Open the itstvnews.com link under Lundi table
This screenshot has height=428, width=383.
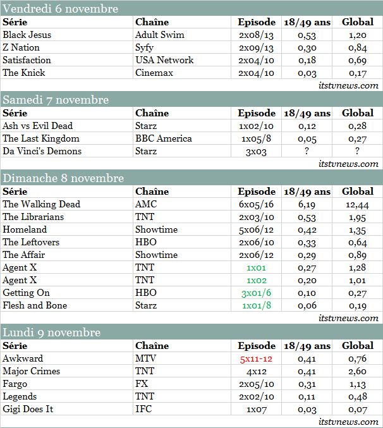[x=348, y=422]
